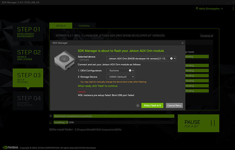Open the OEM Configuration dropdown
235x150 pixels.
[x=121, y=71]
